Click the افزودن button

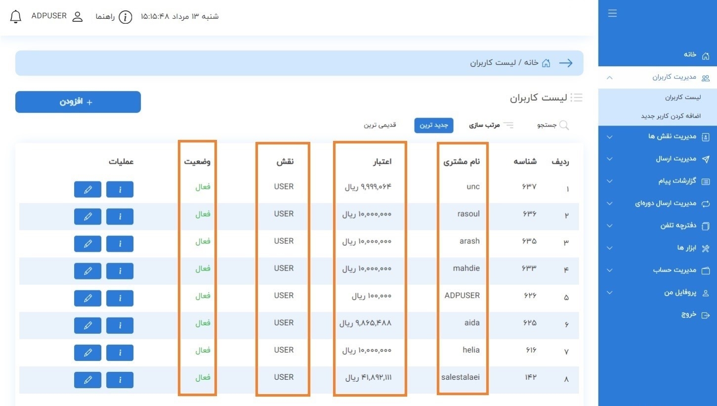[78, 102]
